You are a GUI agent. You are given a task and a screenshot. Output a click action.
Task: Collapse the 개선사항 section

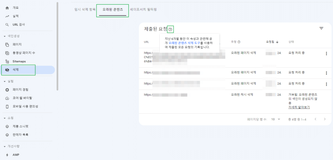coord(5,146)
